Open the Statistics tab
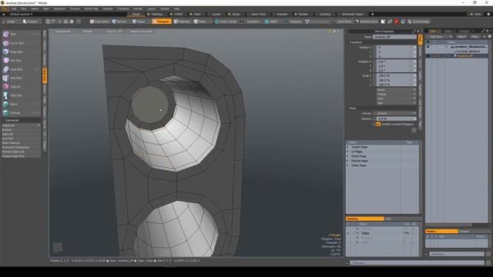 pyautogui.click(x=364, y=219)
